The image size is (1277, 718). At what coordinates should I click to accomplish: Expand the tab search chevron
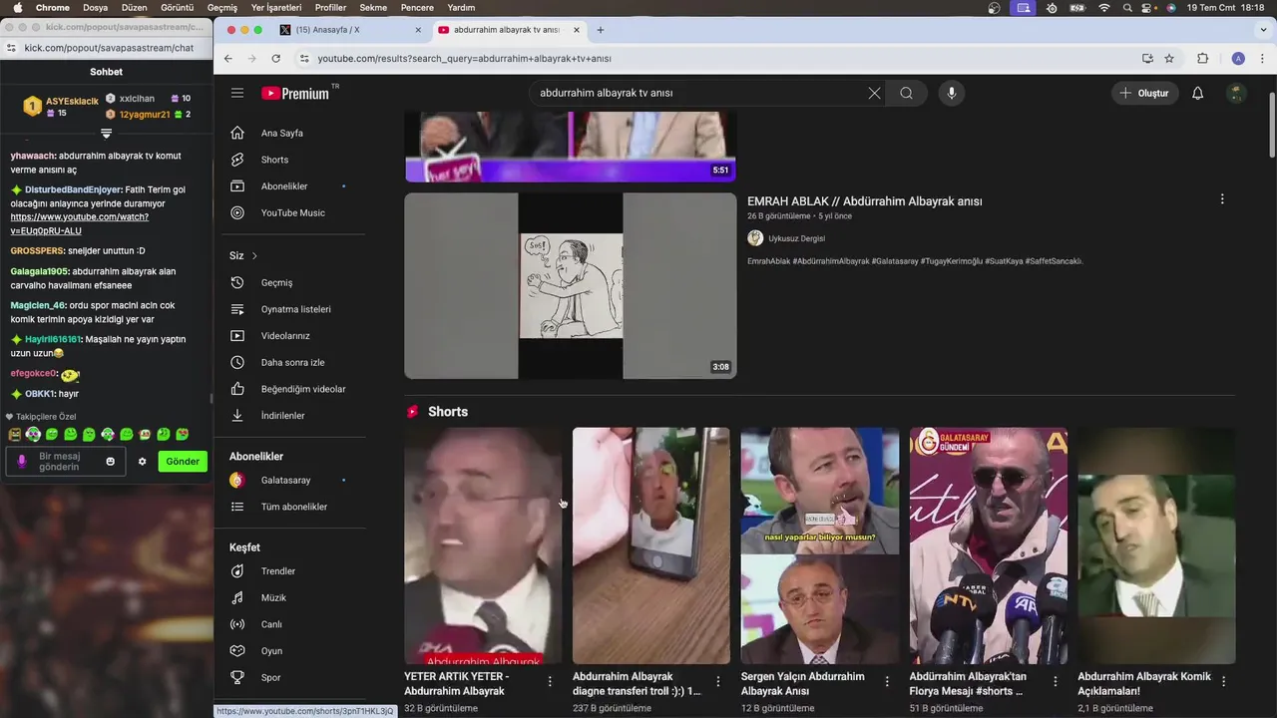tap(1262, 30)
